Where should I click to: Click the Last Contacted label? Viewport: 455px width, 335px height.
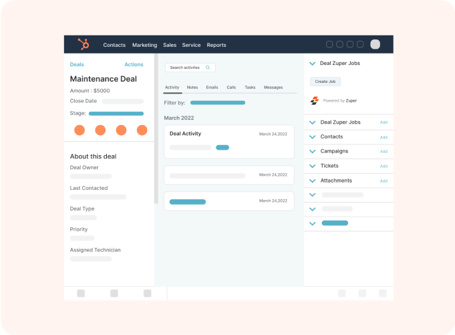tap(89, 188)
